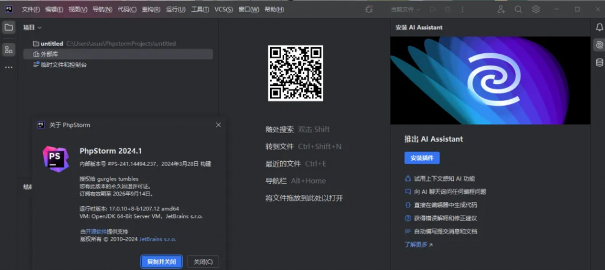Open IDE settings gear icon

[535, 9]
